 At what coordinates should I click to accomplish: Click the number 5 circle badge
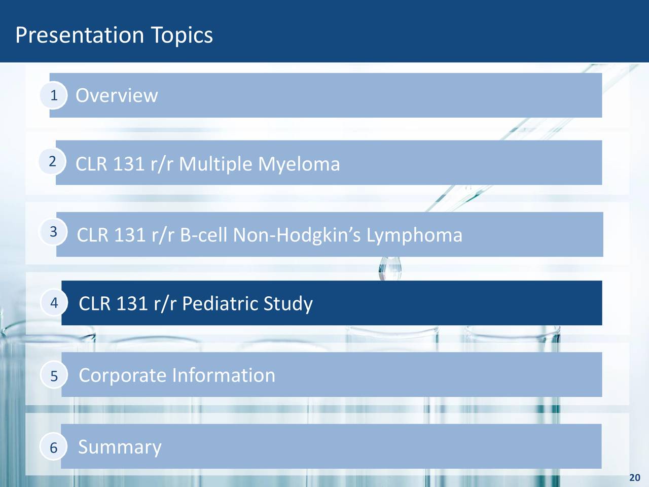pos(54,375)
